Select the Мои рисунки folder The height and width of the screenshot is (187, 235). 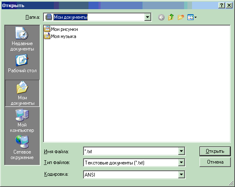[x=61, y=29]
